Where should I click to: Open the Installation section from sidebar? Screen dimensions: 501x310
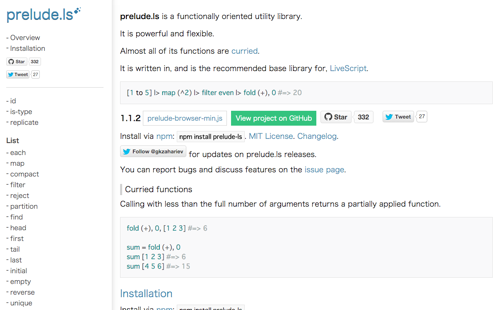28,48
